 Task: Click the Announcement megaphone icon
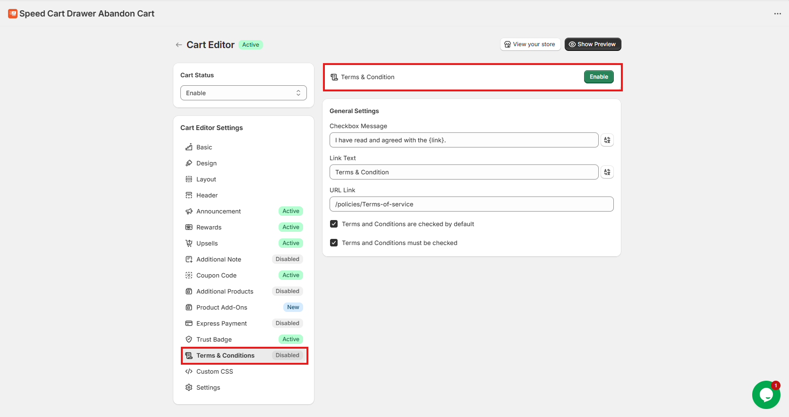pyautogui.click(x=189, y=211)
